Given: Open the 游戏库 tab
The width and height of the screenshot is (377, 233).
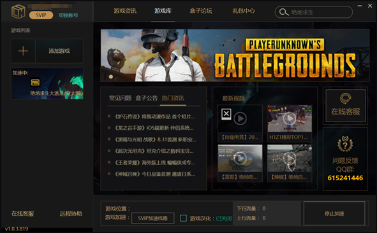Looking at the screenshot, I should click(163, 11).
